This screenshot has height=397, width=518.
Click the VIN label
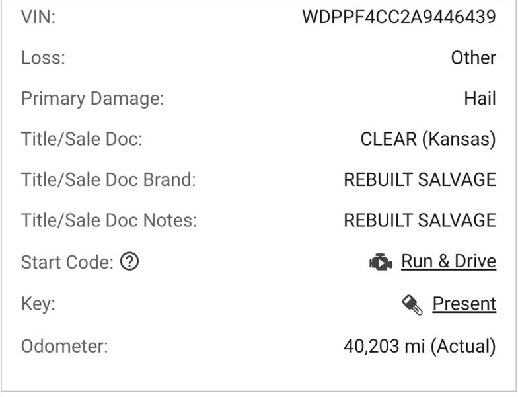38,17
